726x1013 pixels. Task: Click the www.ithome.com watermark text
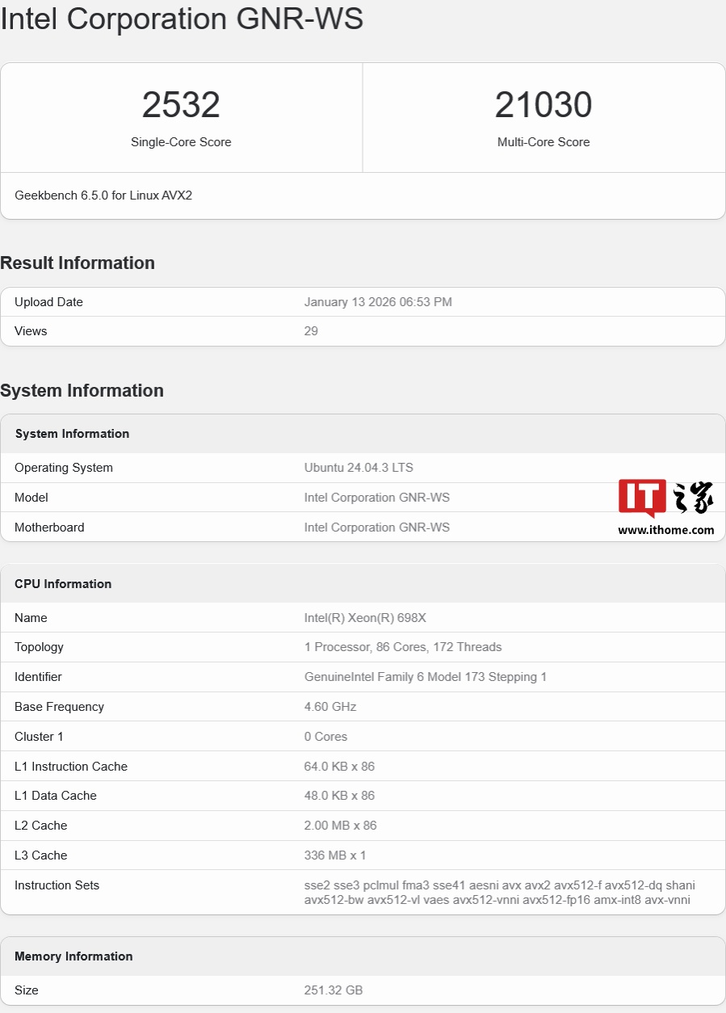(665, 531)
